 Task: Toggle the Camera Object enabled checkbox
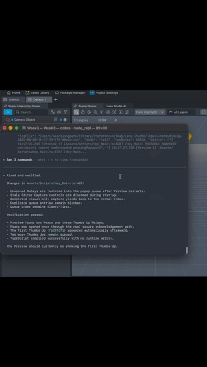(65, 120)
